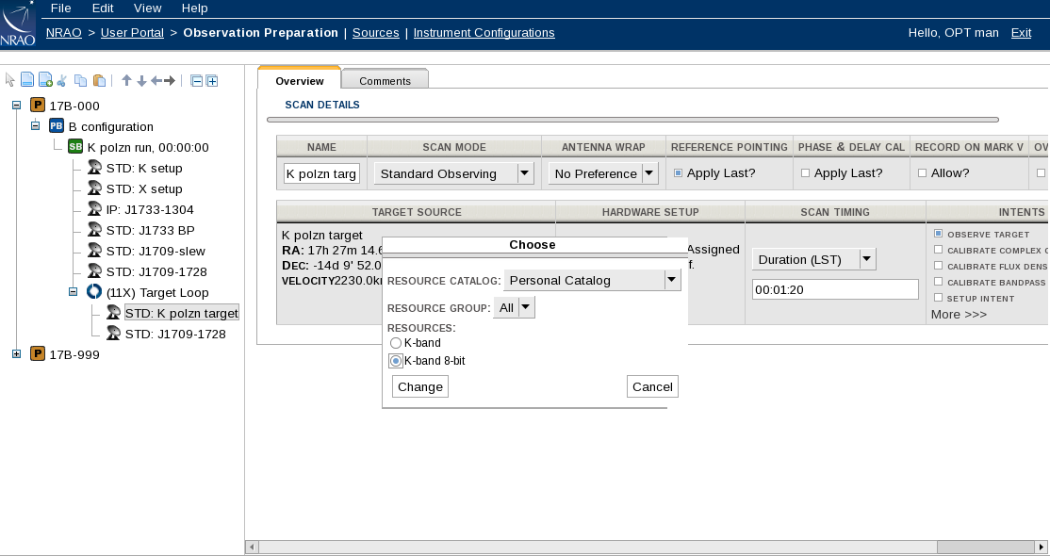The width and height of the screenshot is (1050, 556).
Task: Open the Resource Catalog dropdown
Action: (671, 280)
